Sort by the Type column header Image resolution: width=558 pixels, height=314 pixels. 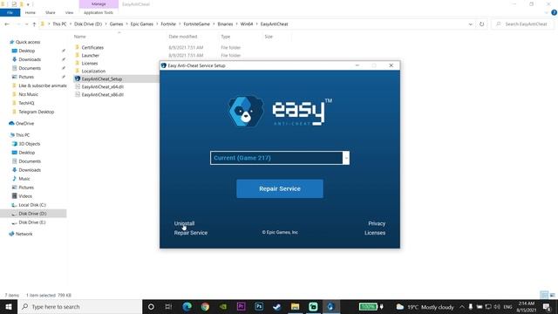coord(226,37)
